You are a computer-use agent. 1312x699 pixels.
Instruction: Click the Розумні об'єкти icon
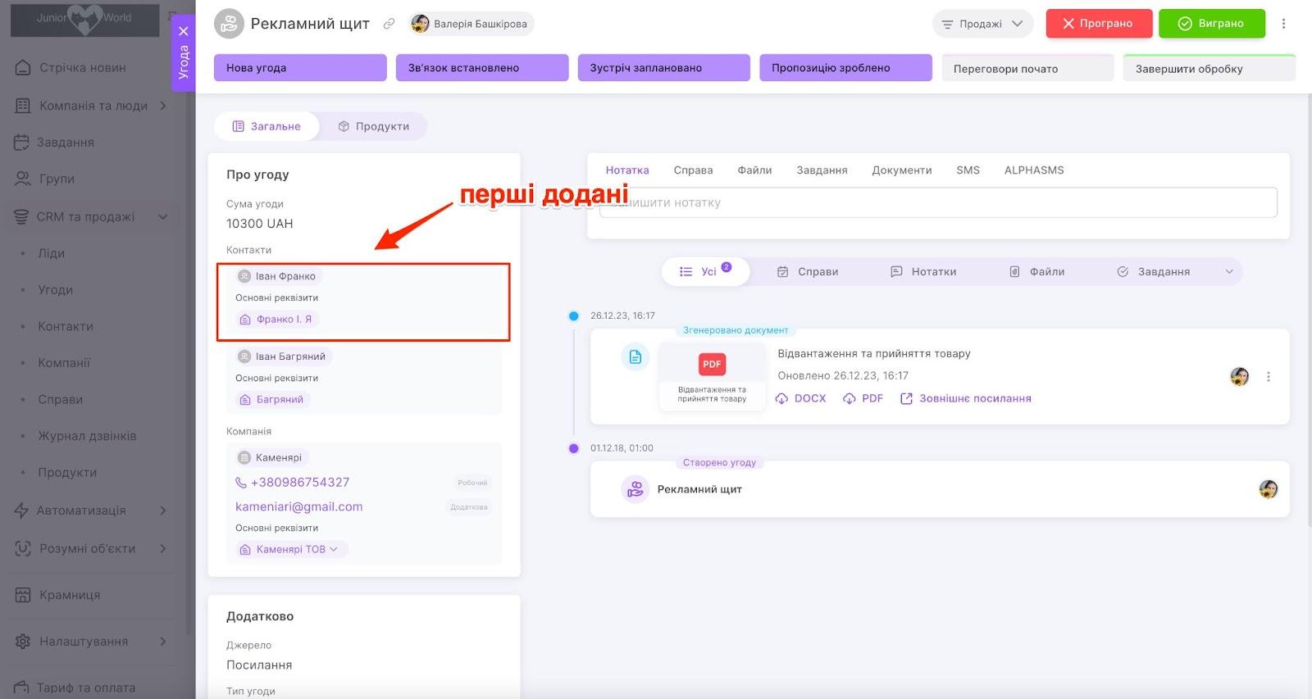pyautogui.click(x=23, y=548)
